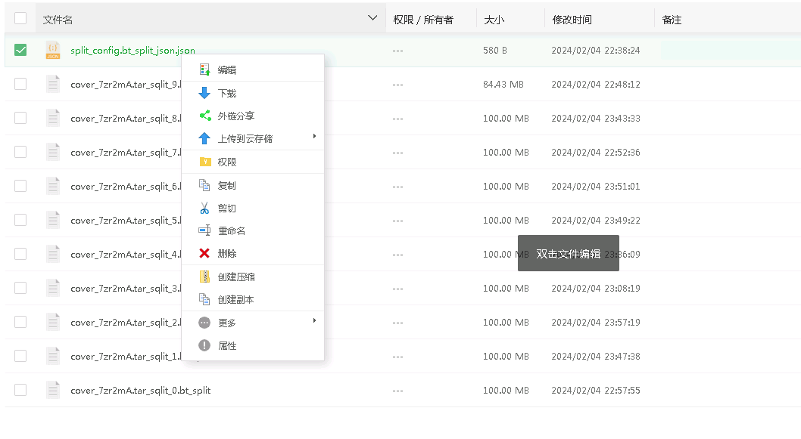801x439 pixels.
Task: Click the 2024/02/04 22:52:36 timestamp
Action: tap(596, 153)
